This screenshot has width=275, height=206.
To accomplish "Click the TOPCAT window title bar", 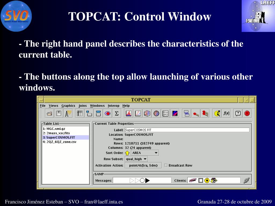I will pos(141,100).
